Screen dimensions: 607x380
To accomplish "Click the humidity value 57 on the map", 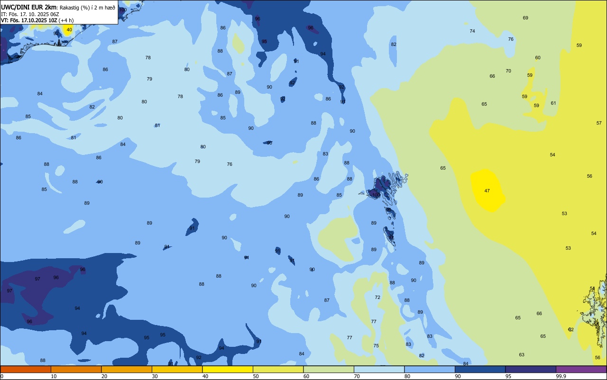I will [599, 123].
